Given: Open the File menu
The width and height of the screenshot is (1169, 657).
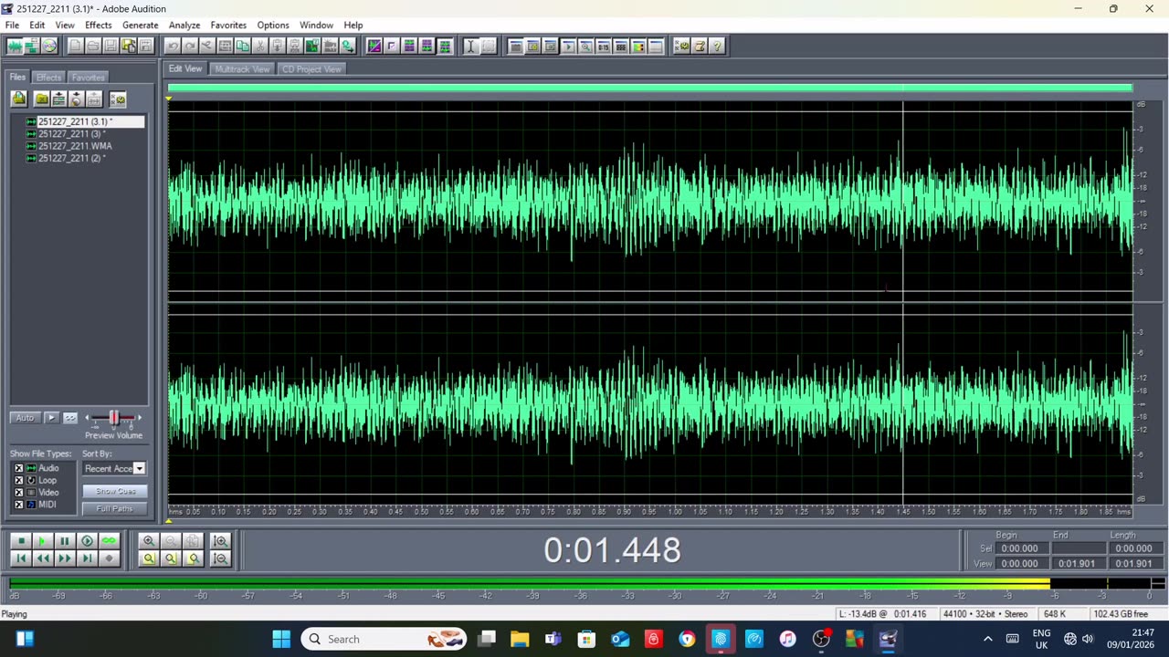Looking at the screenshot, I should pyautogui.click(x=12, y=25).
